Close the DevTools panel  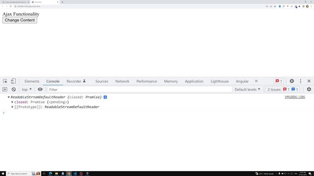click(x=309, y=81)
